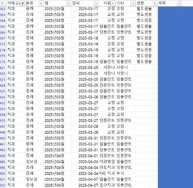Image resolution: width=193 pixels, height=188 pixels.
Task: Select row header 1
Action: [x=2, y=4]
